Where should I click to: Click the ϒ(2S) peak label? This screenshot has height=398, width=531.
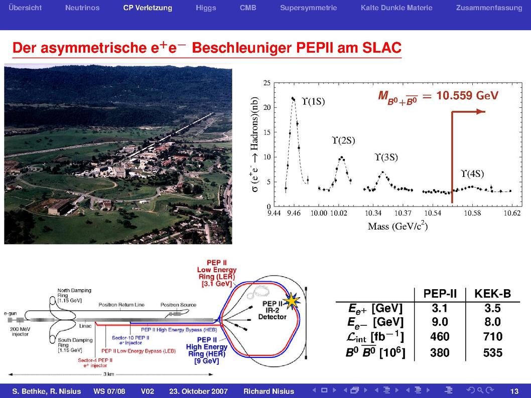[343, 140]
